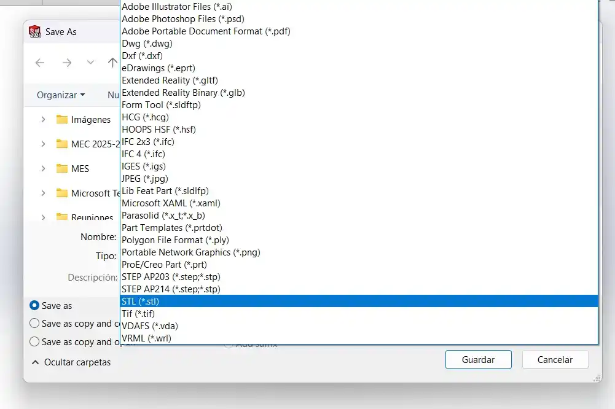This screenshot has width=615, height=409.
Task: Expand the Microsoft Teams folder chevron
Action: [x=43, y=193]
